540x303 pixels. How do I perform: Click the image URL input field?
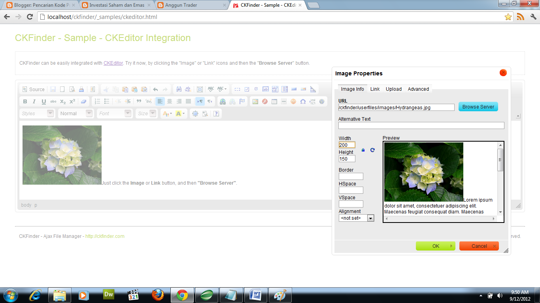[397, 107]
